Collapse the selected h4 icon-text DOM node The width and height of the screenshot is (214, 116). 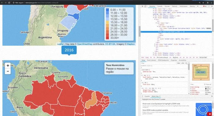point(159,32)
